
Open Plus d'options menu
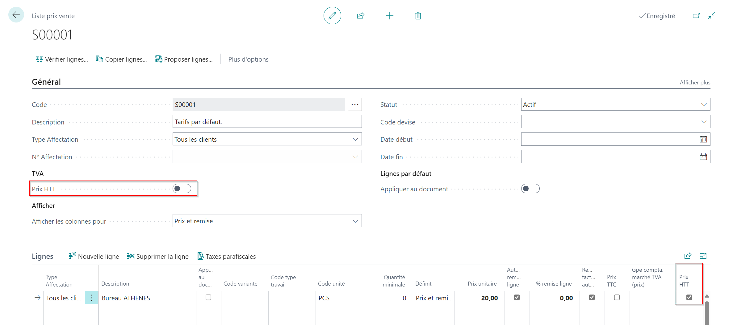248,59
